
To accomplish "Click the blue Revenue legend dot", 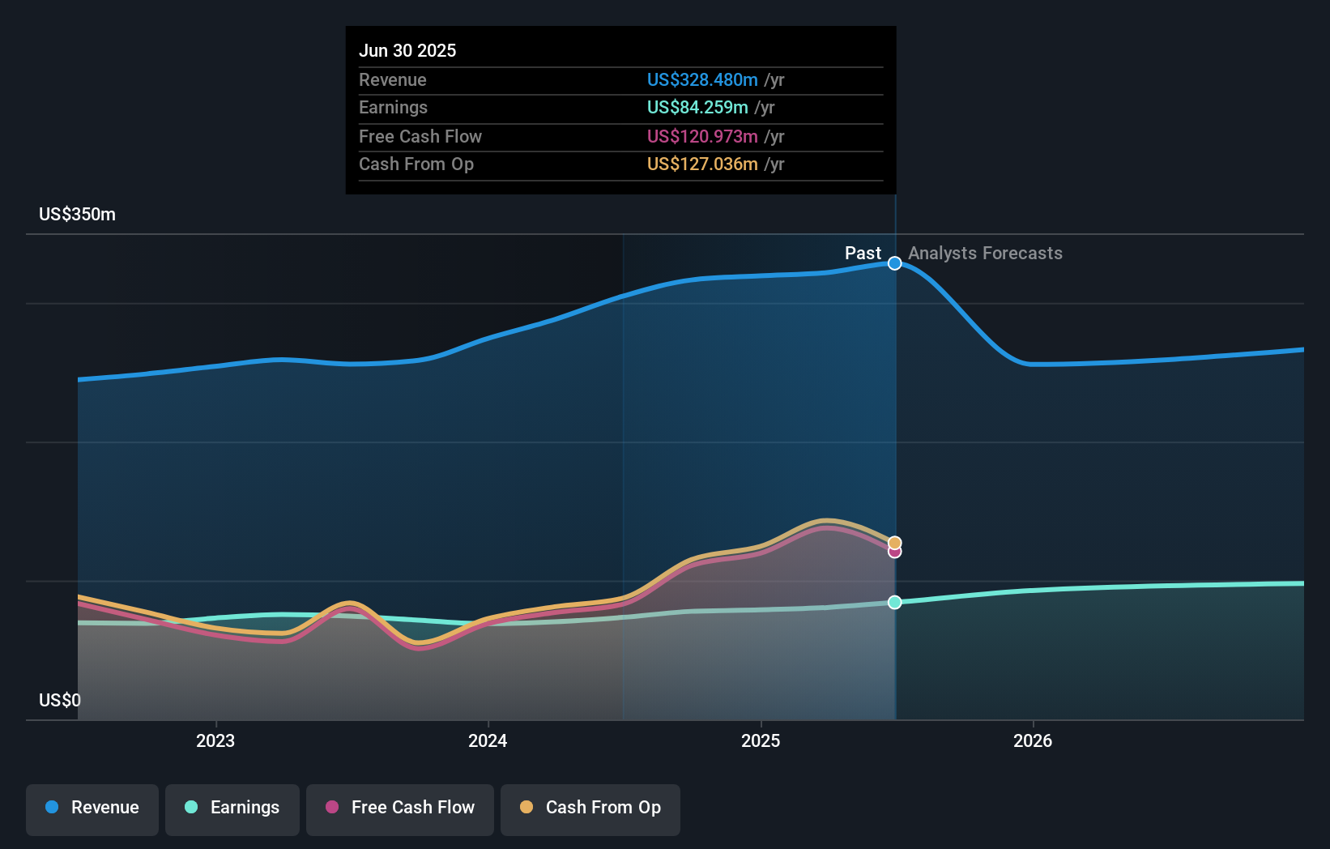I will point(51,808).
